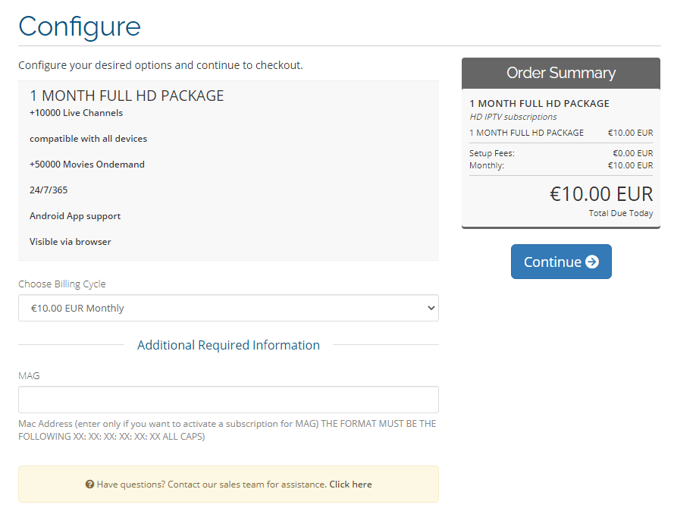
Task: Click the Monthly price line in summary
Action: coord(561,165)
